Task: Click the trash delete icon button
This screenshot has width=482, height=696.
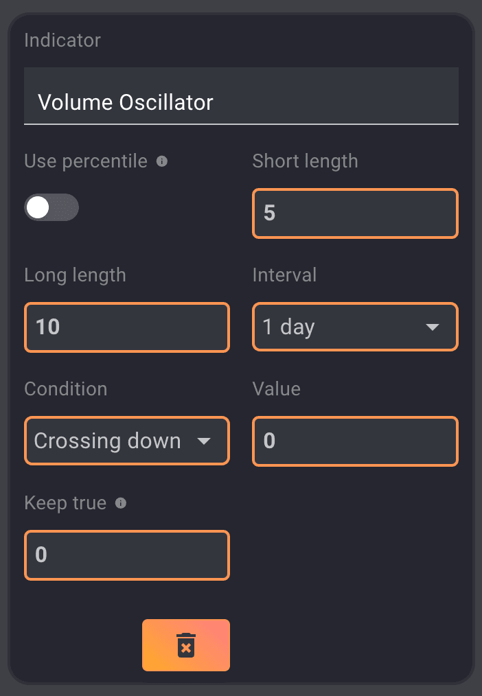Action: [186, 645]
